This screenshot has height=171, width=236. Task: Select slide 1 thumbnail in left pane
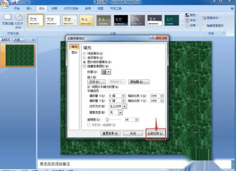20,55
